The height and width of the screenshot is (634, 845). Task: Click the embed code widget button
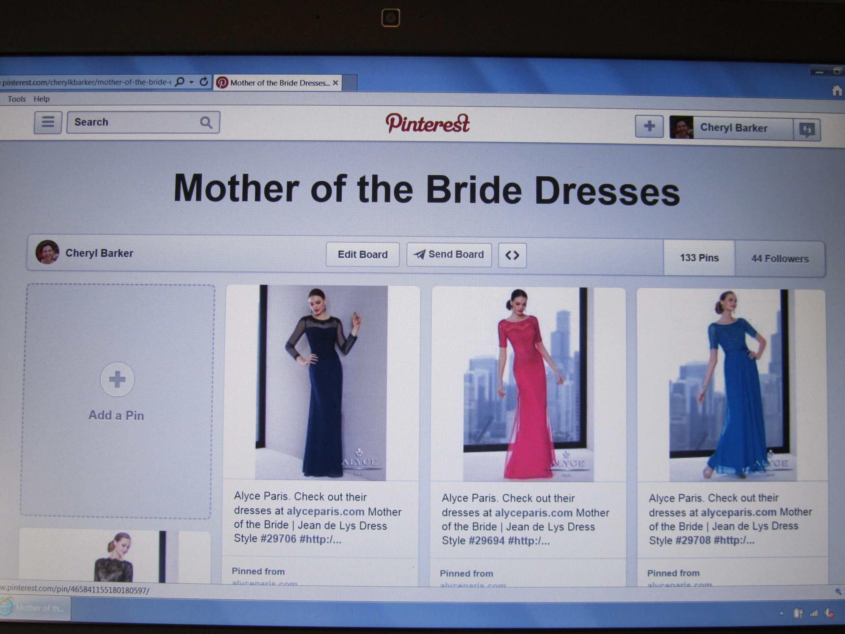[512, 255]
